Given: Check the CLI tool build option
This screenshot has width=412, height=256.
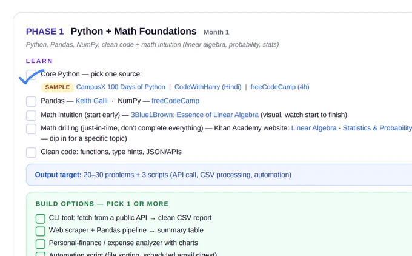Looking at the screenshot, I should pyautogui.click(x=41, y=218).
